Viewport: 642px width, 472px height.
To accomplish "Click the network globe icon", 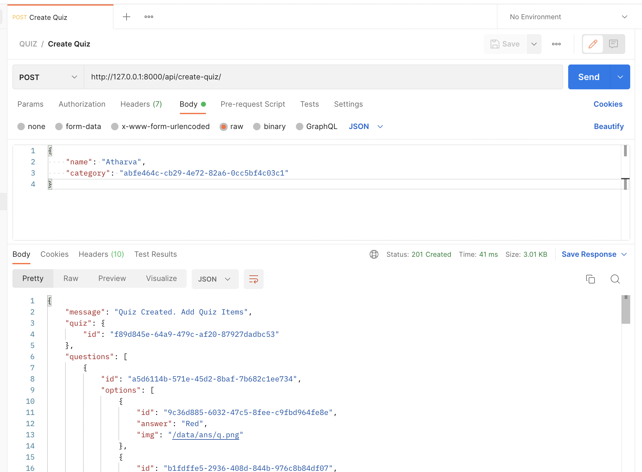I will [x=374, y=254].
